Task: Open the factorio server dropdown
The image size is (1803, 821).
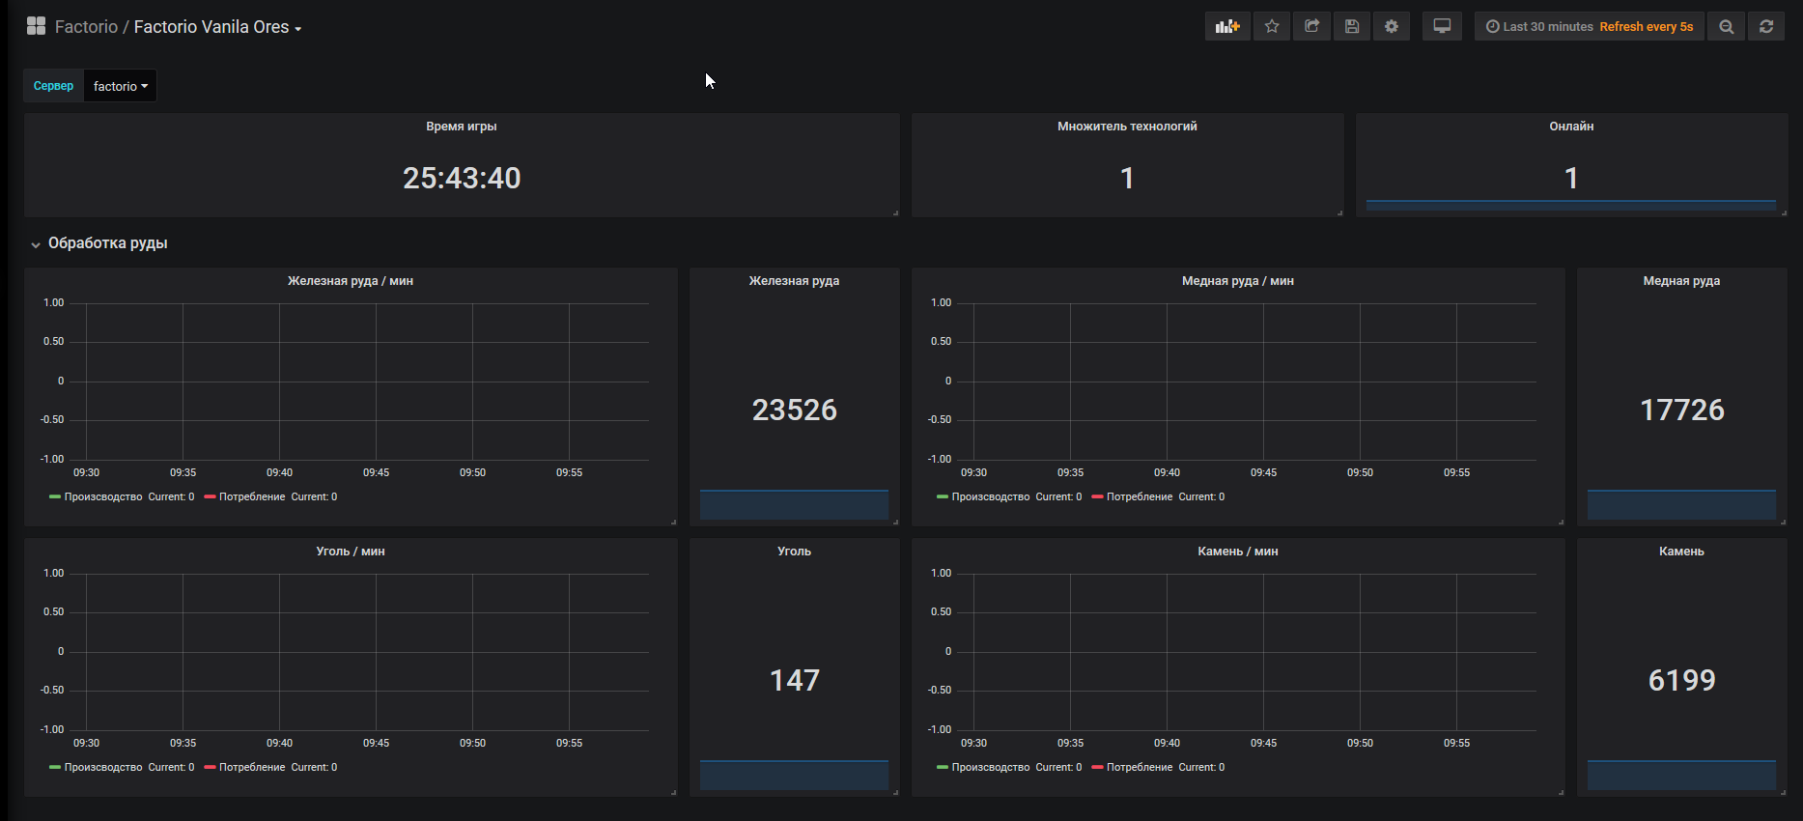Action: [x=121, y=86]
